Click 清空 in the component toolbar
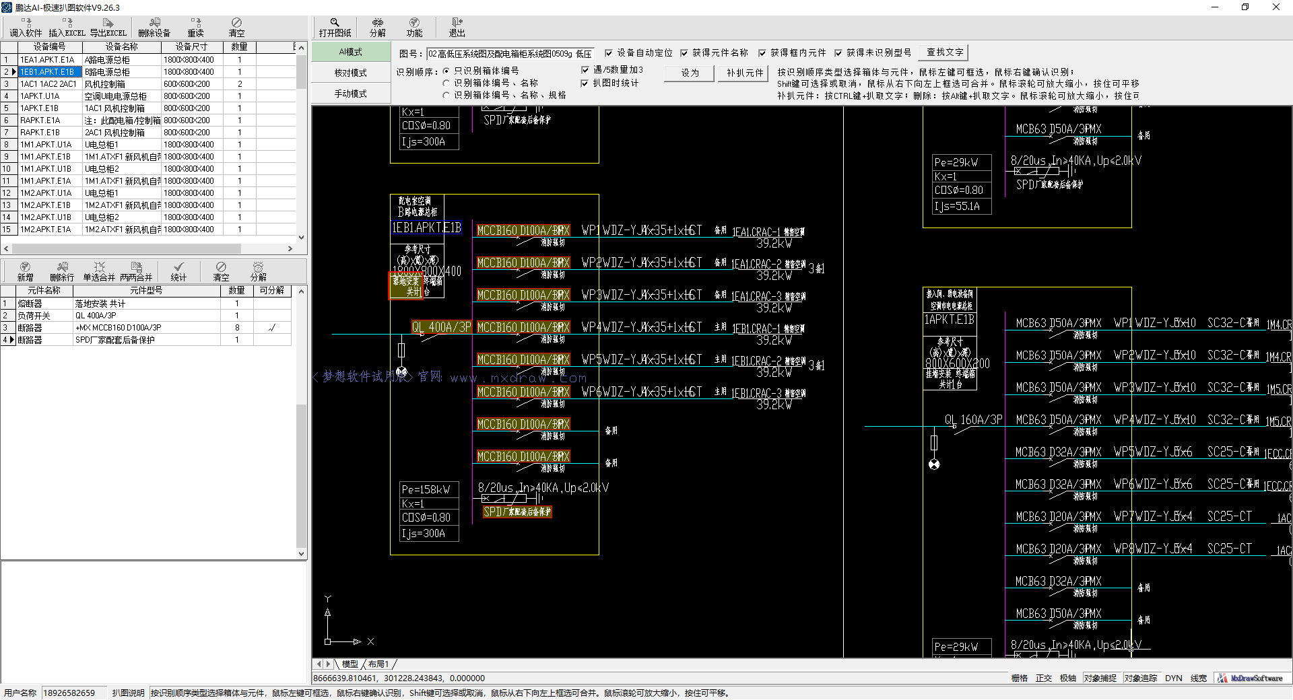 (221, 272)
